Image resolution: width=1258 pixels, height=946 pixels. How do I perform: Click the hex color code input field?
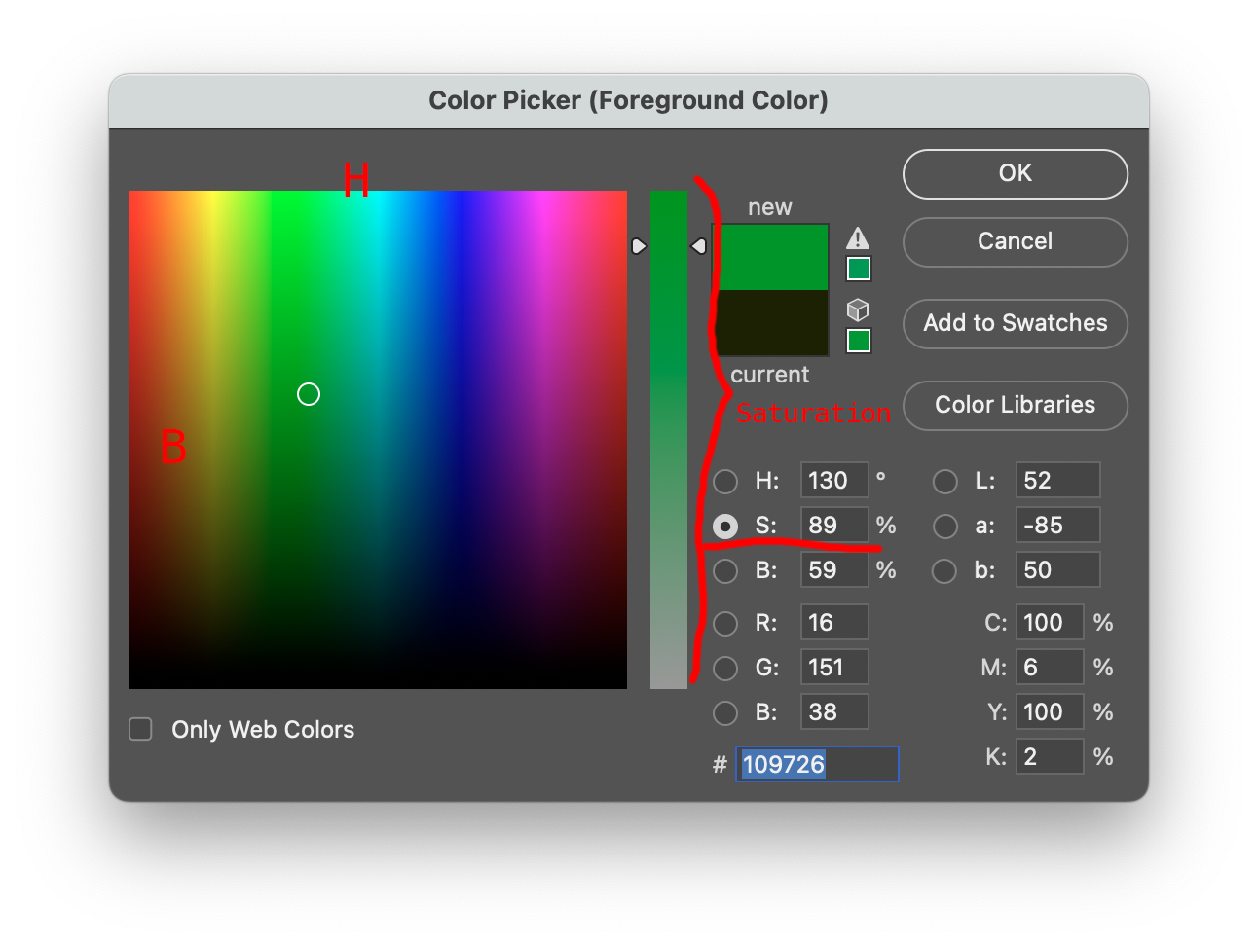pyautogui.click(x=816, y=764)
